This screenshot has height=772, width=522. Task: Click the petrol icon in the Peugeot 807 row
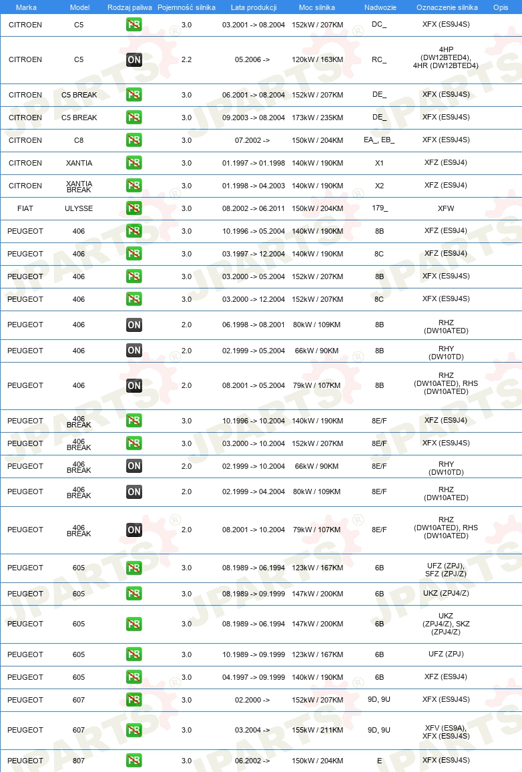pos(134,760)
